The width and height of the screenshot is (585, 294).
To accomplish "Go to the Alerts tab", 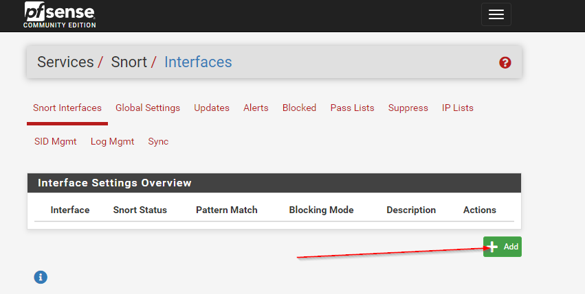I will click(256, 108).
